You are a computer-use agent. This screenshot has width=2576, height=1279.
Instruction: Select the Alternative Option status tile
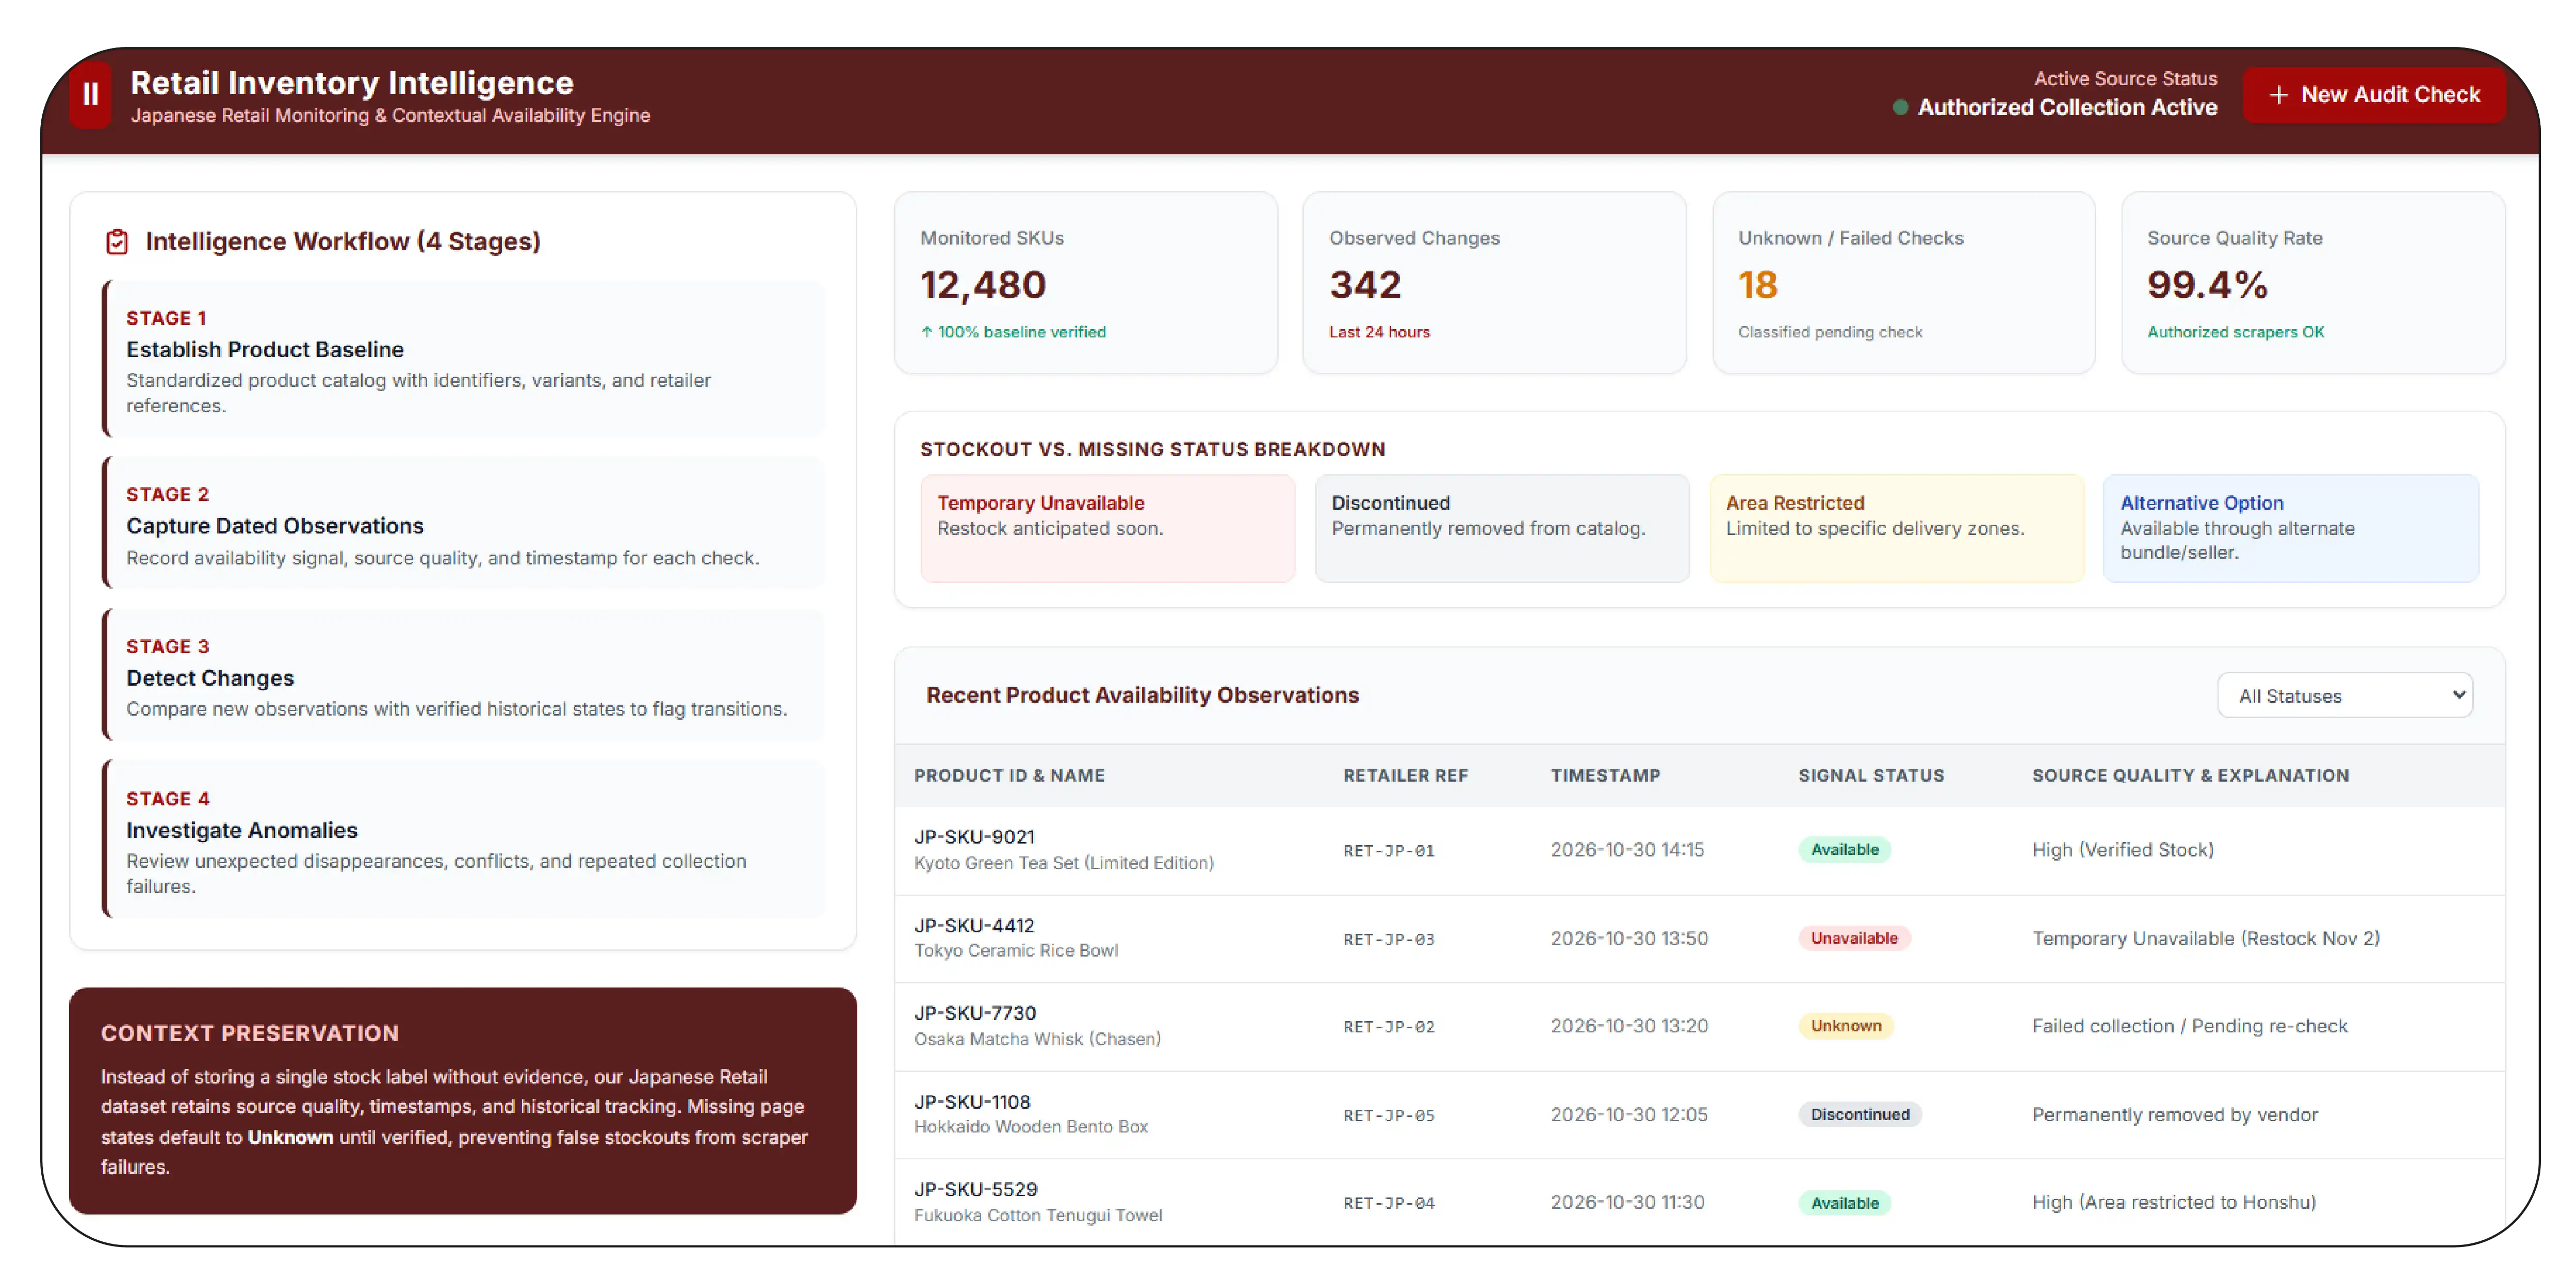point(2290,528)
